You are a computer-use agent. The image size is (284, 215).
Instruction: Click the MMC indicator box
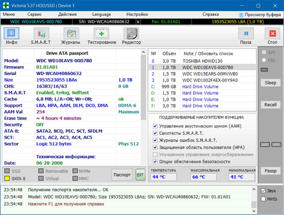point(75,179)
